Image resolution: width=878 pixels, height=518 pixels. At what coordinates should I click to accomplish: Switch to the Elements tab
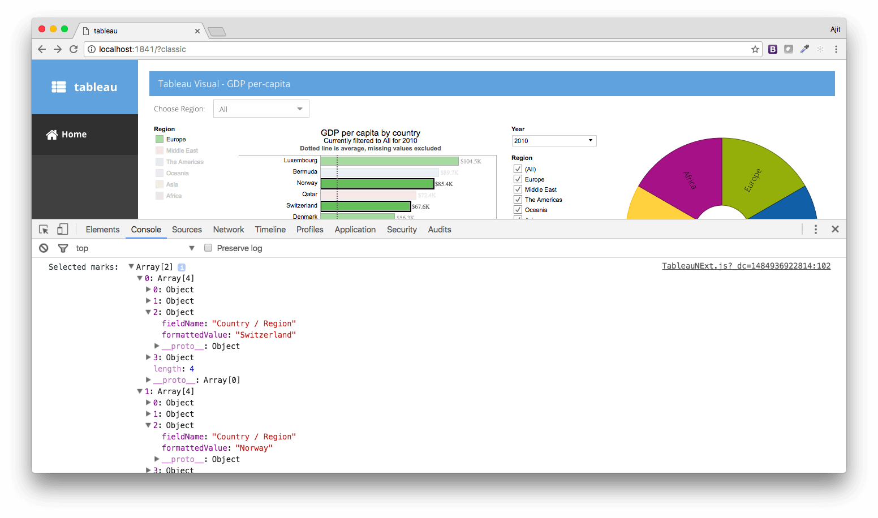click(x=102, y=230)
